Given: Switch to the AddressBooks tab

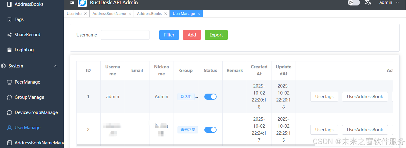Looking at the screenshot, I should (x=149, y=14).
